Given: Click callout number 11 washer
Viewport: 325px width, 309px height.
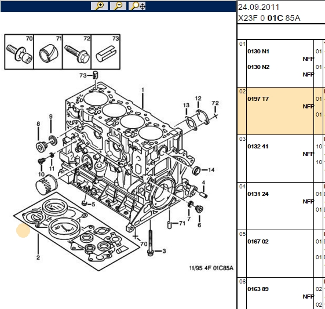Looking at the screenshot, I should 52,169.
